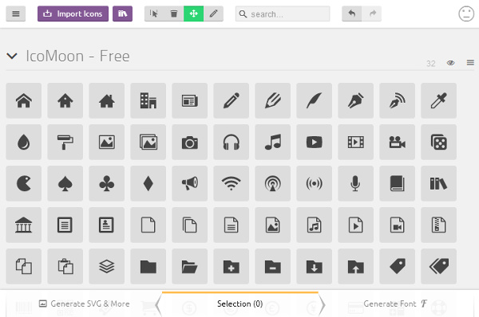Open the icon library button
This screenshot has width=479, height=317.
click(122, 14)
